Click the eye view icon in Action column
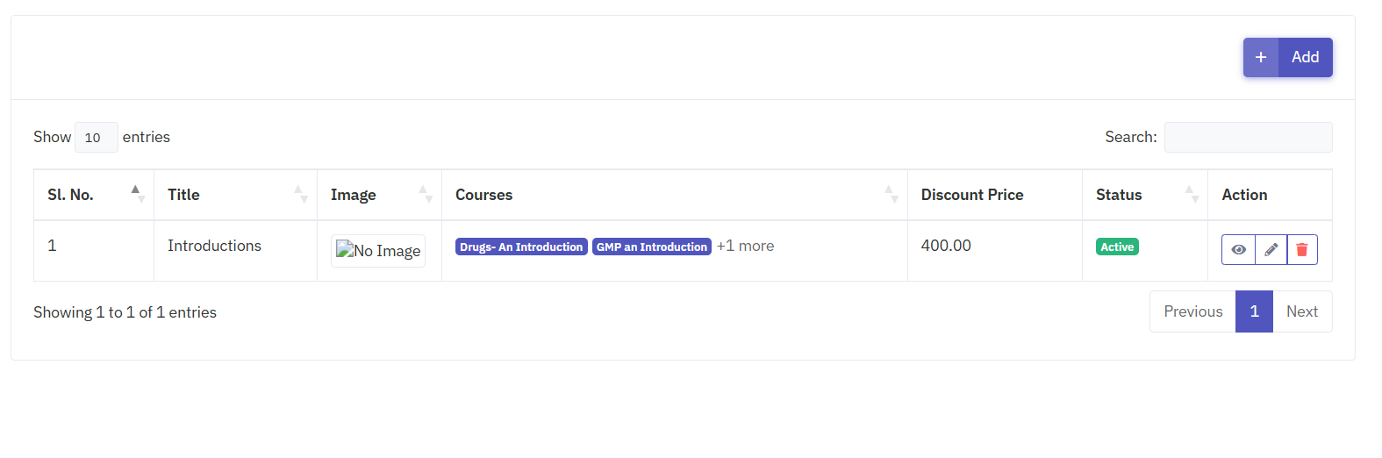The height and width of the screenshot is (458, 1382). pyautogui.click(x=1238, y=250)
